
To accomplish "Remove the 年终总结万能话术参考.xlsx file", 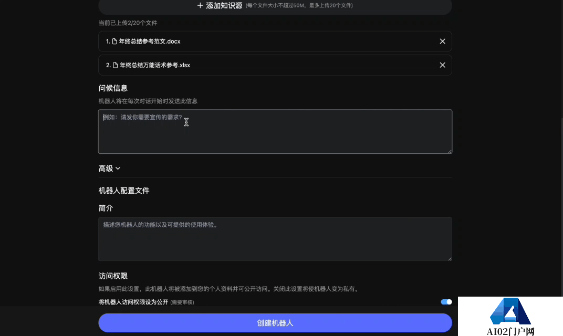I will click(442, 65).
